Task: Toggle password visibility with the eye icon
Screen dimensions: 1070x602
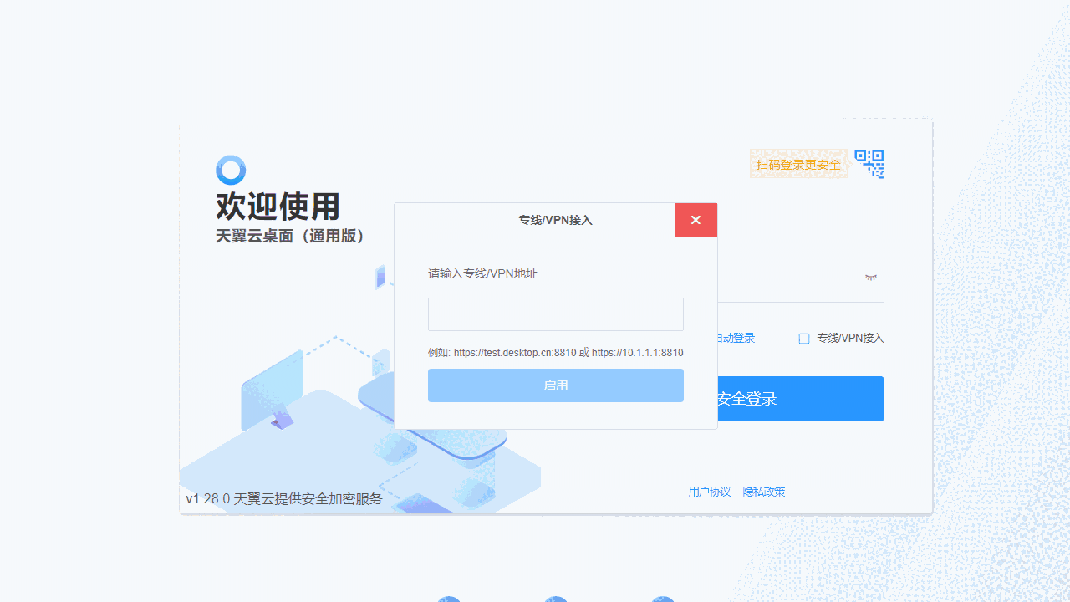Action: pyautogui.click(x=871, y=277)
